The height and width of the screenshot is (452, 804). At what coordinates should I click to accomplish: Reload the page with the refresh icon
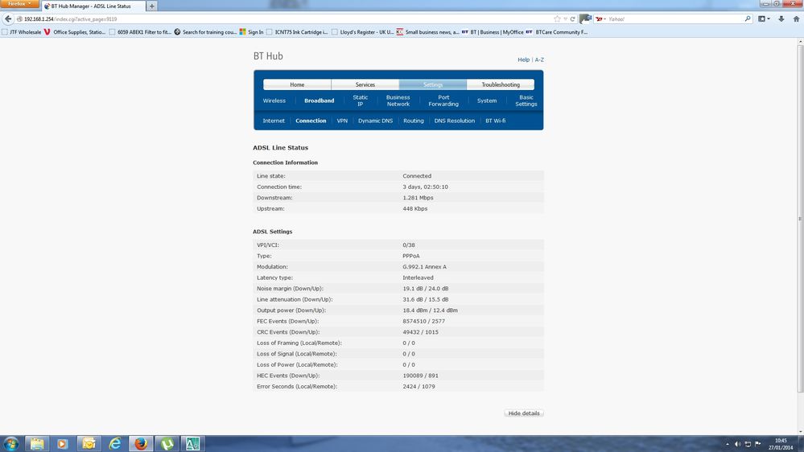click(573, 19)
